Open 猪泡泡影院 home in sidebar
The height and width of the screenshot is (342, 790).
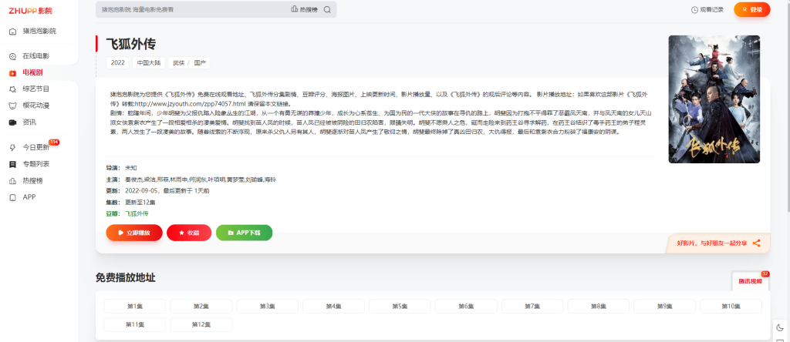click(39, 31)
